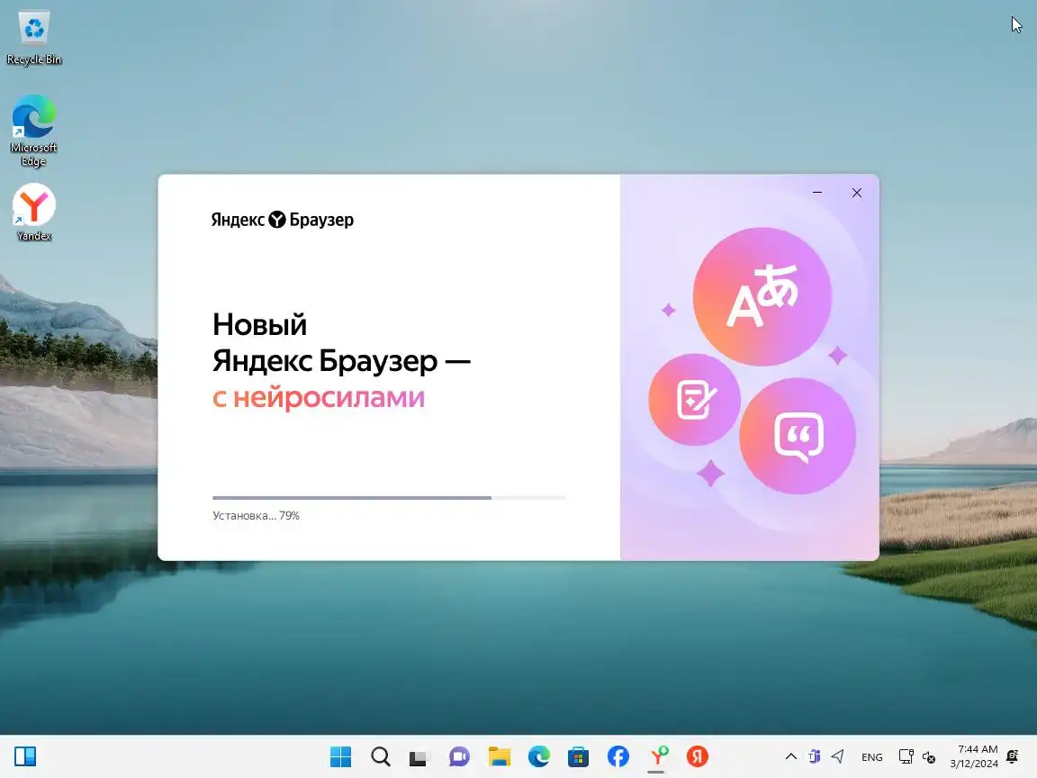Click the Яндекс Браузер logo in installer
1037x778 pixels.
coord(283,220)
